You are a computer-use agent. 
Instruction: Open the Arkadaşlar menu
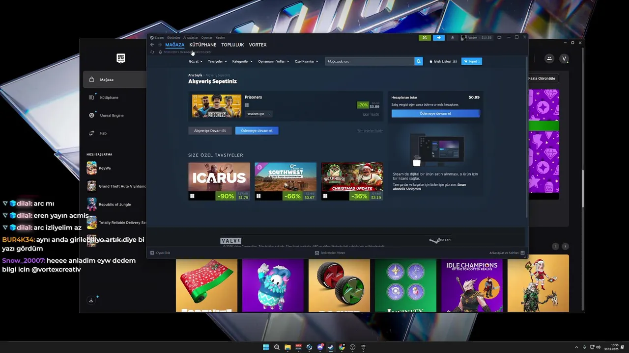coord(191,38)
